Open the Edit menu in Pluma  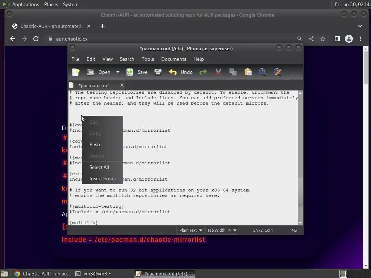click(x=91, y=59)
